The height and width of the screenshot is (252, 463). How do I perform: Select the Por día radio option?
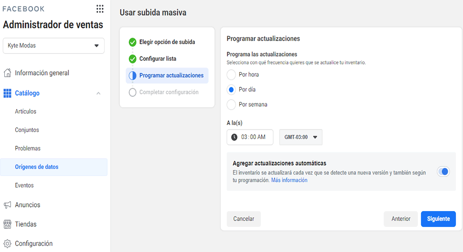[x=231, y=90]
